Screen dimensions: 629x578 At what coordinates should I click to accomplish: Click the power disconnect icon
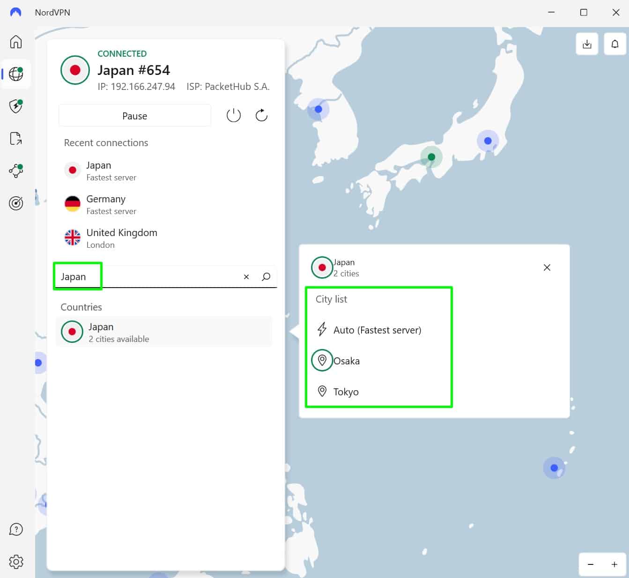[x=233, y=115]
